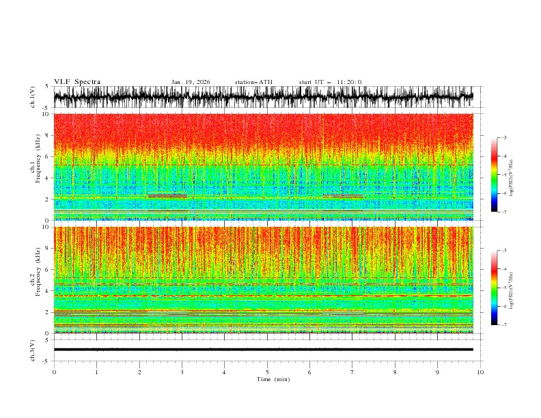This screenshot has height=418, width=541.
Task: Click the time axis tick label "0"
Action: [x=54, y=372]
